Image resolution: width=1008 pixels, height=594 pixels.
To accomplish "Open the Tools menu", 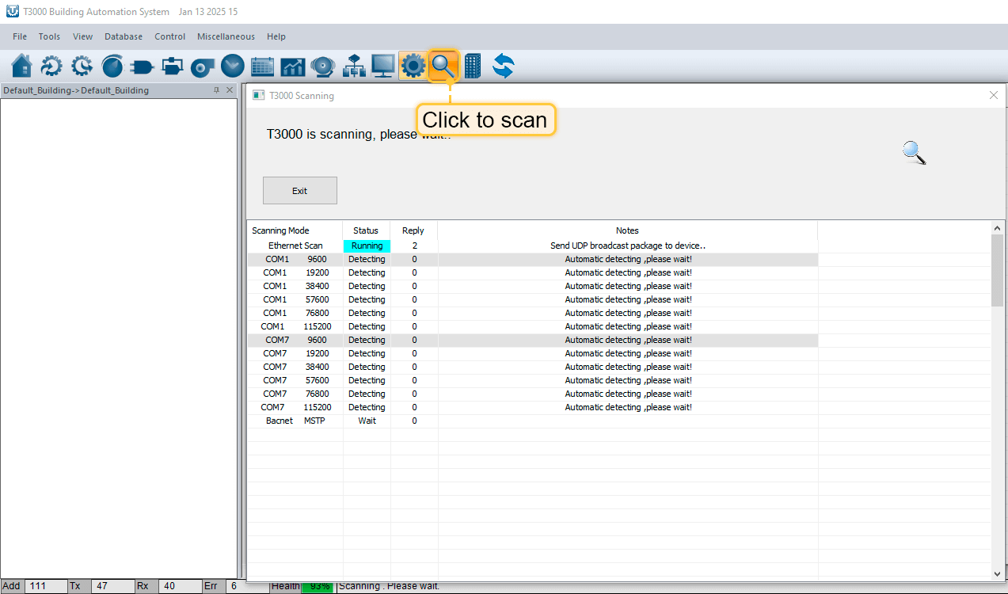I will 49,36.
